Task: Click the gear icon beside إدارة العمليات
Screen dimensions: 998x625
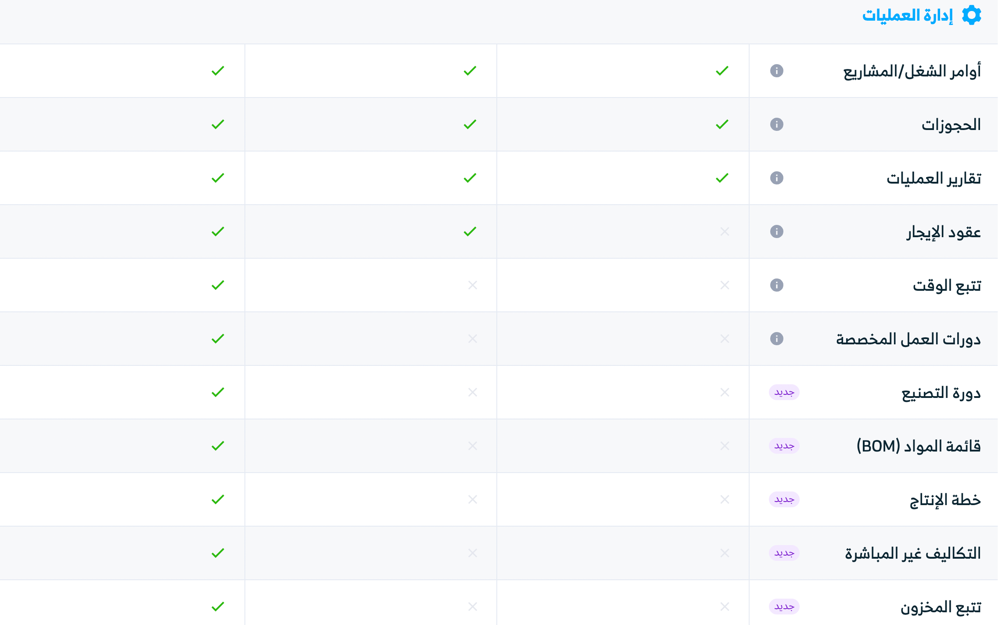Action: (971, 15)
